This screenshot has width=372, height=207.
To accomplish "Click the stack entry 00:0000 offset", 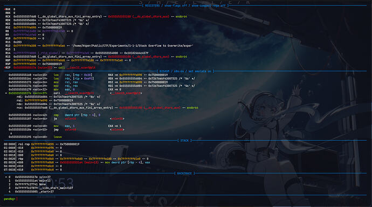I will [9, 144].
